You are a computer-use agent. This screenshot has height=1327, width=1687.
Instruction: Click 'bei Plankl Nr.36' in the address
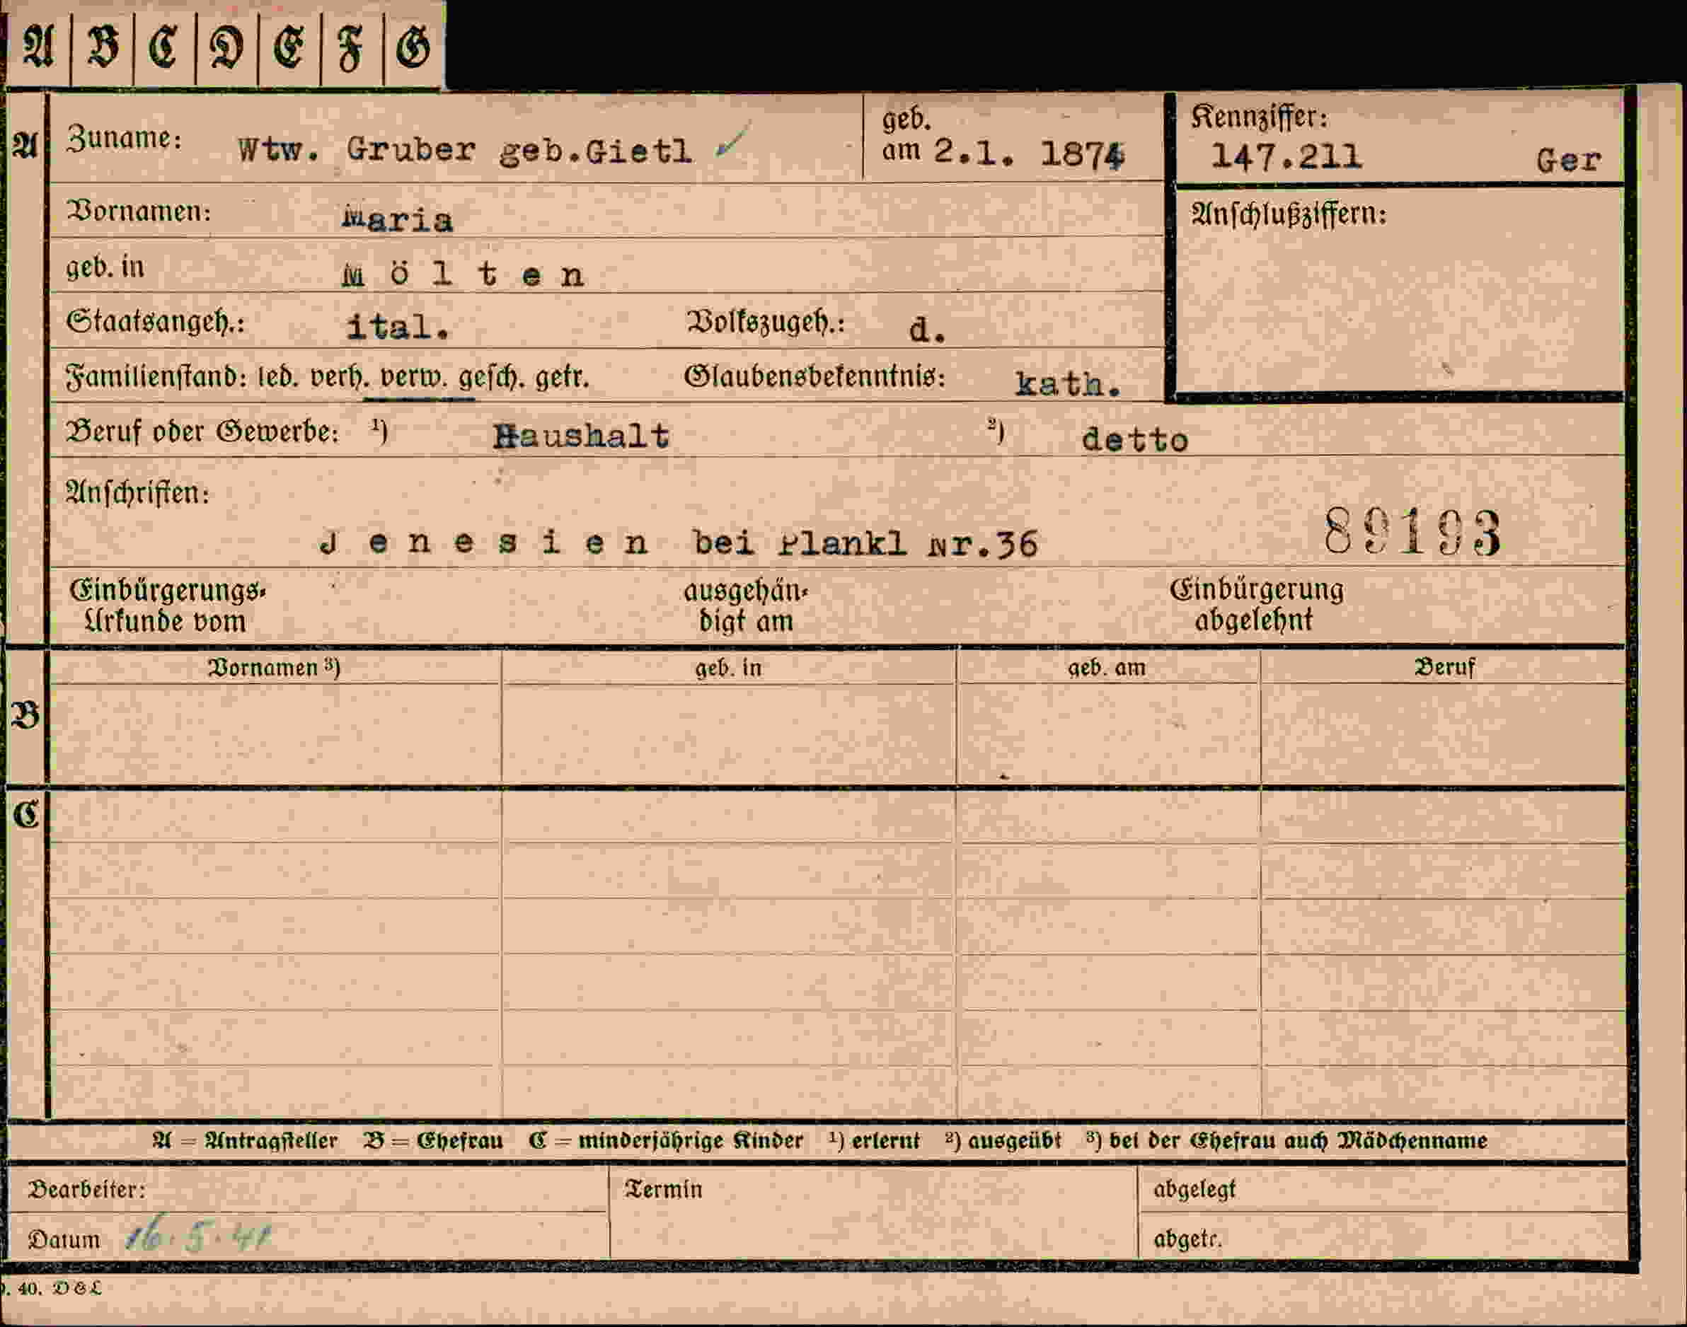coord(865,543)
